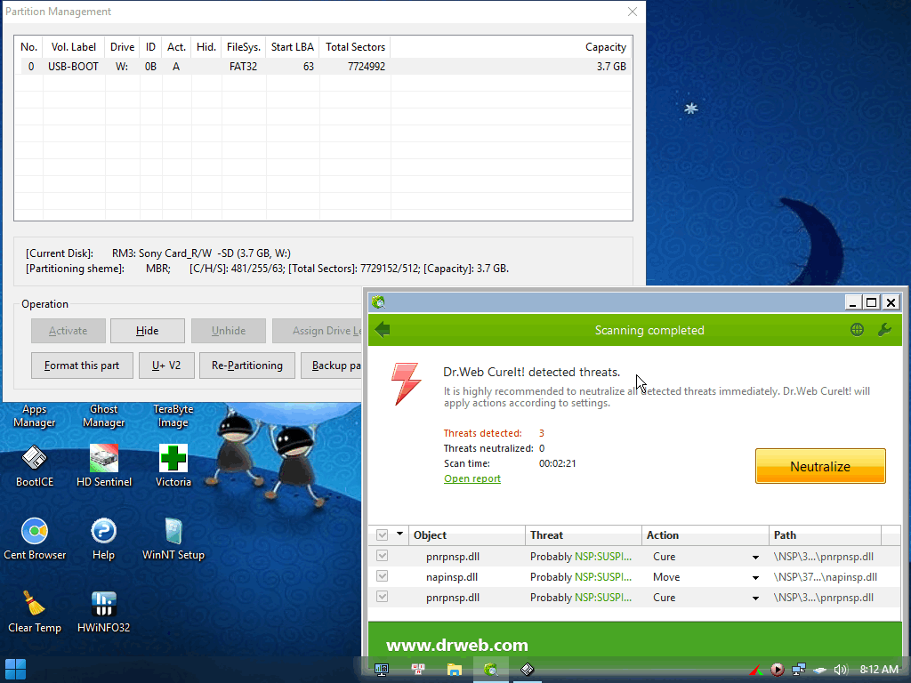Open the Help desktop icon
The image size is (911, 683).
(x=103, y=539)
